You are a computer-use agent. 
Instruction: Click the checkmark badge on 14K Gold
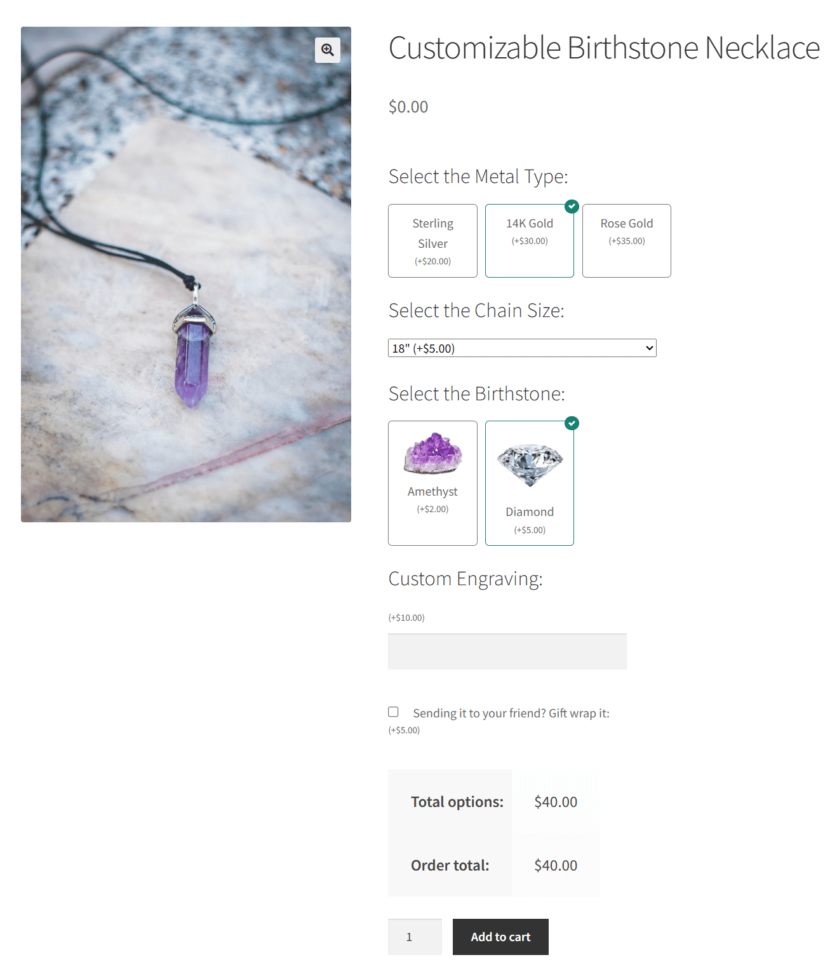[572, 206]
